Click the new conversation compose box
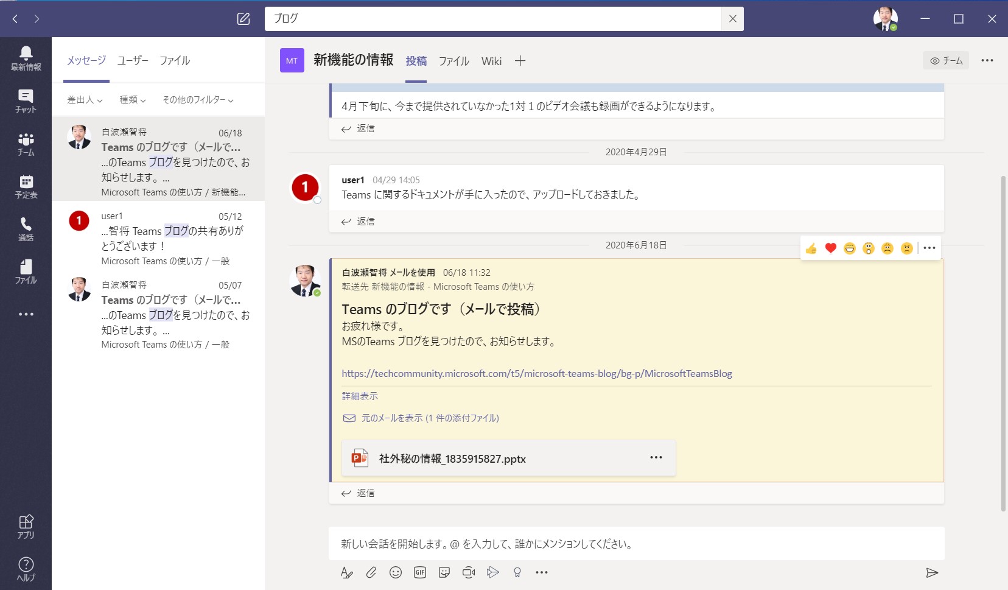1008x590 pixels. click(637, 544)
